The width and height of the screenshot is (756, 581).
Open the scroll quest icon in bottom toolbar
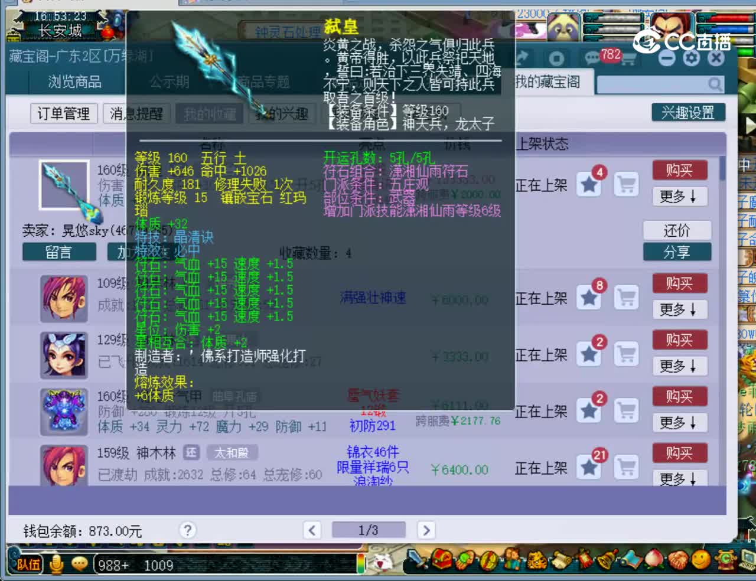[x=561, y=559]
